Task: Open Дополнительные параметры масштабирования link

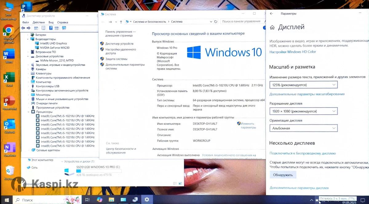Action: (307, 94)
